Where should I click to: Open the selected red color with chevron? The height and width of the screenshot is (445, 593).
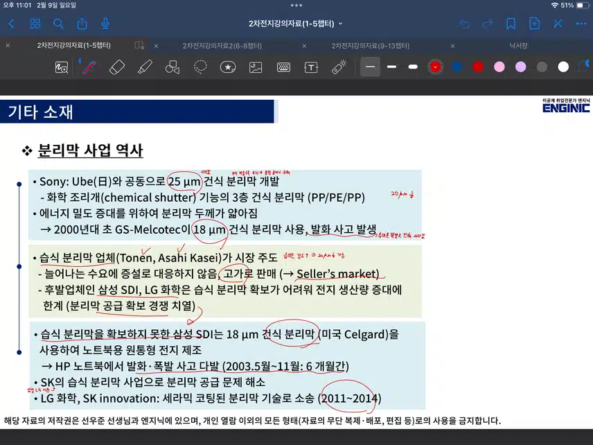(x=435, y=67)
